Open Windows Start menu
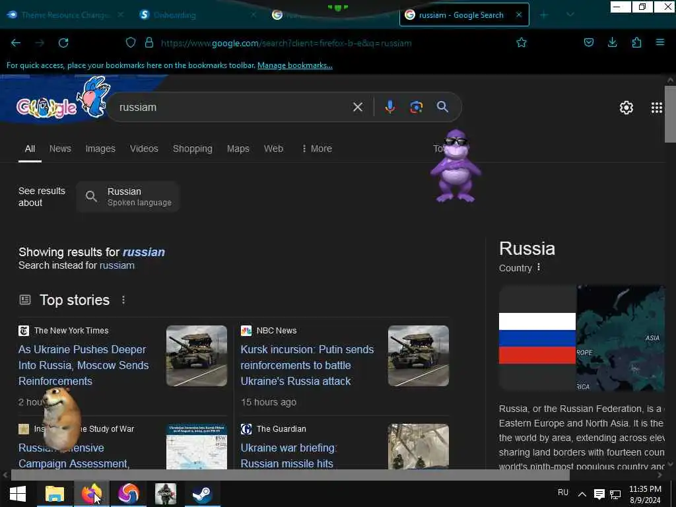This screenshot has width=676, height=507. (18, 494)
